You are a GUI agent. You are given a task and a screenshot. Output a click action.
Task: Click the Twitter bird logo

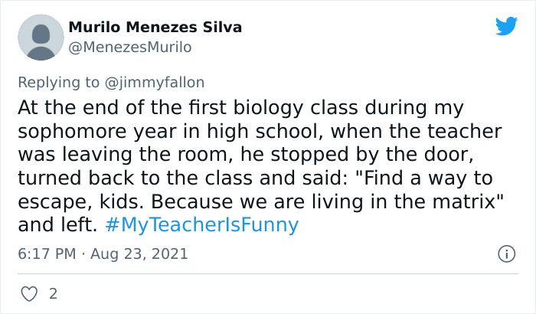coord(506,25)
